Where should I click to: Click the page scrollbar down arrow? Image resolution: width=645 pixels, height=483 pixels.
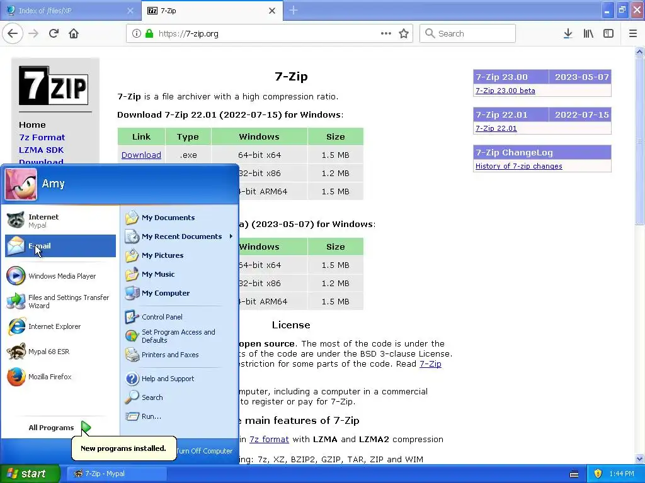639,458
